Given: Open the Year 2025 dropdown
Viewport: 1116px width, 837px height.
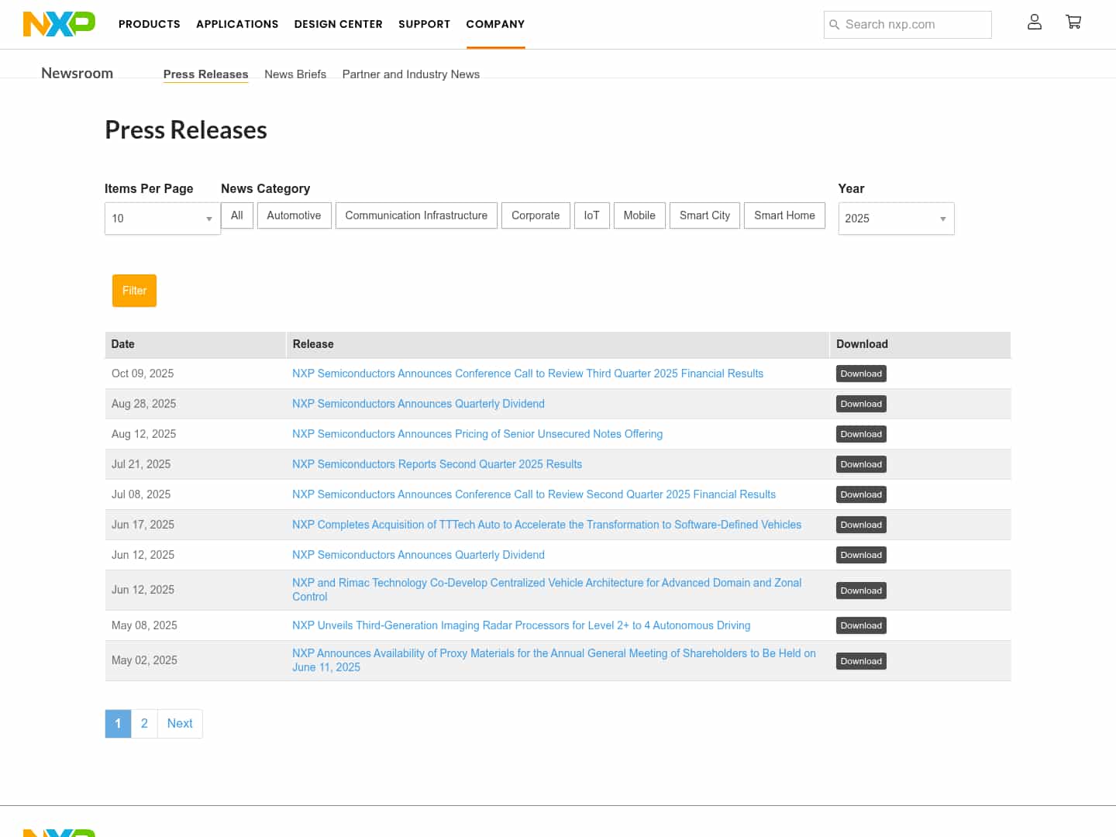Looking at the screenshot, I should (x=895, y=219).
